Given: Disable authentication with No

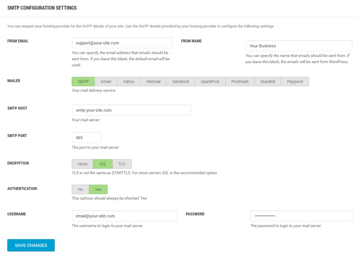Looking at the screenshot, I should [81, 189].
